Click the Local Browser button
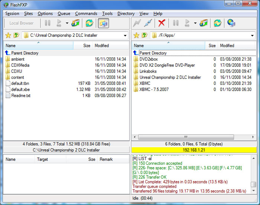Image resolution: width=260 pixels, height=205 pixels. (22, 23)
